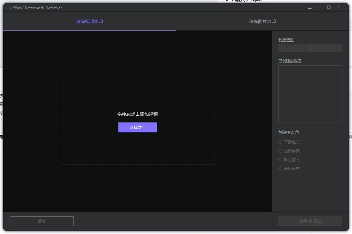
Task: Minimize the HitPaw window
Action: [319, 7]
